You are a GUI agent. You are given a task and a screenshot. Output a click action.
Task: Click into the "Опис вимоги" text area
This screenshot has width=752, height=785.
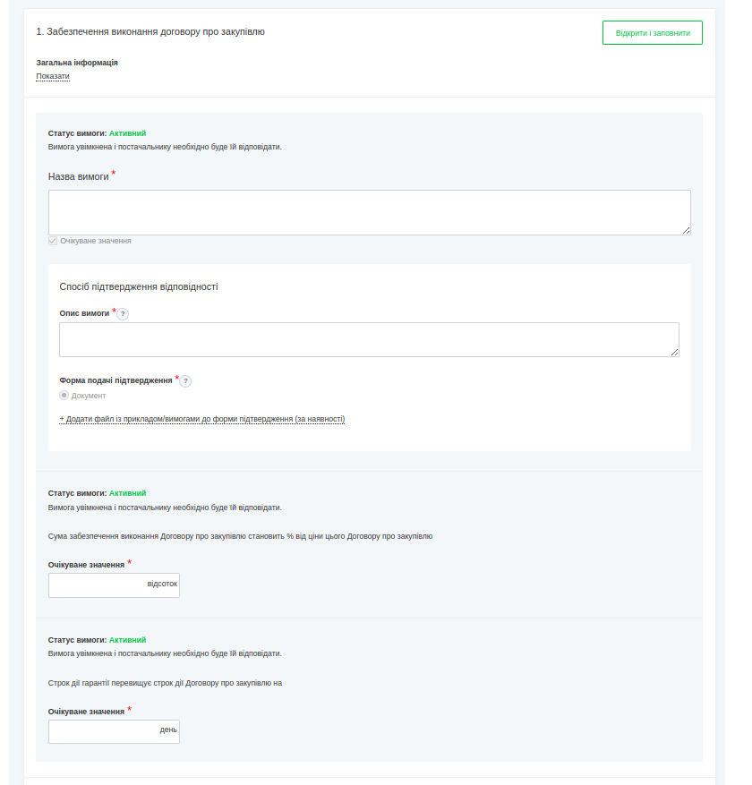pos(369,339)
